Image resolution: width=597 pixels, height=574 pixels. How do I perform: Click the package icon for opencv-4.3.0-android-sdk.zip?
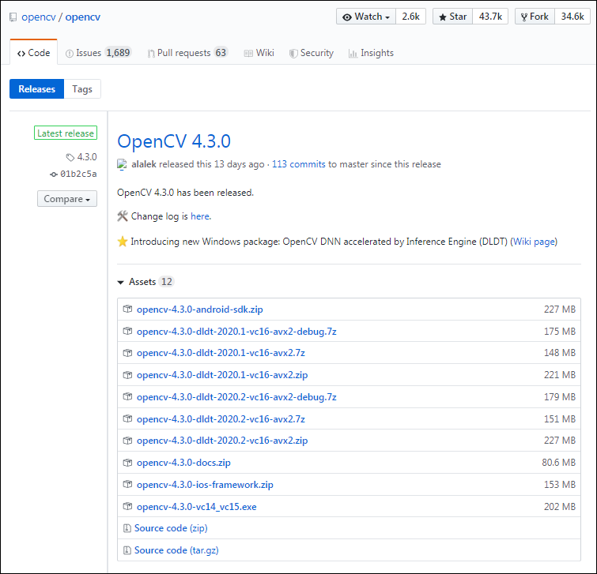[x=127, y=309]
